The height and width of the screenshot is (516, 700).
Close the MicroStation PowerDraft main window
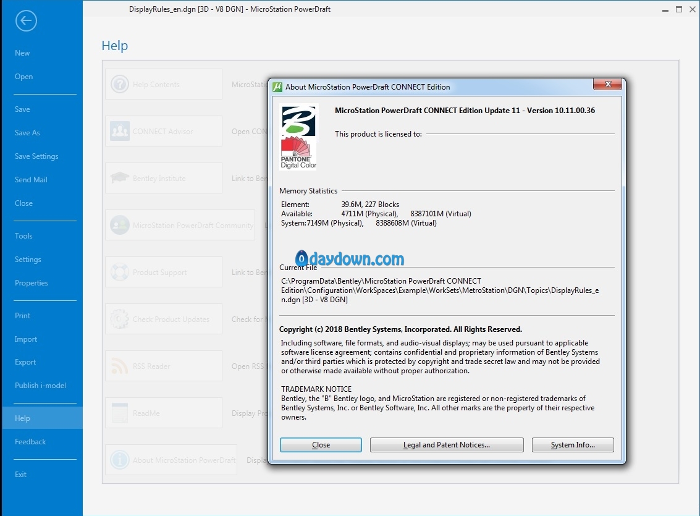pos(693,9)
